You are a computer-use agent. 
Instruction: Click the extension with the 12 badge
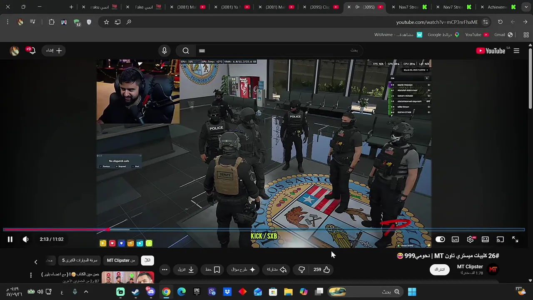click(x=77, y=22)
